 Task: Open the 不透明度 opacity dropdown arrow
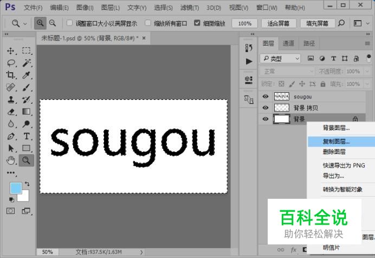coord(367,72)
